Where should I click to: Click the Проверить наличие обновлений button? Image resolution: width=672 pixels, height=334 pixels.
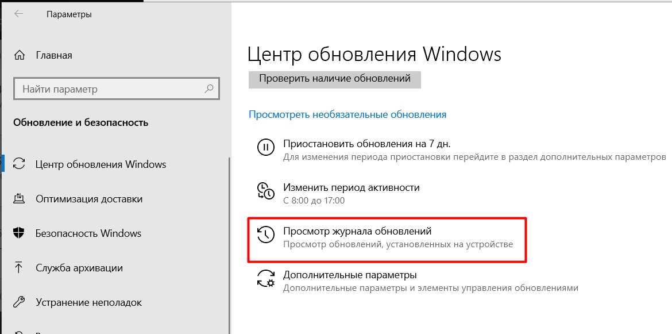[x=335, y=79]
